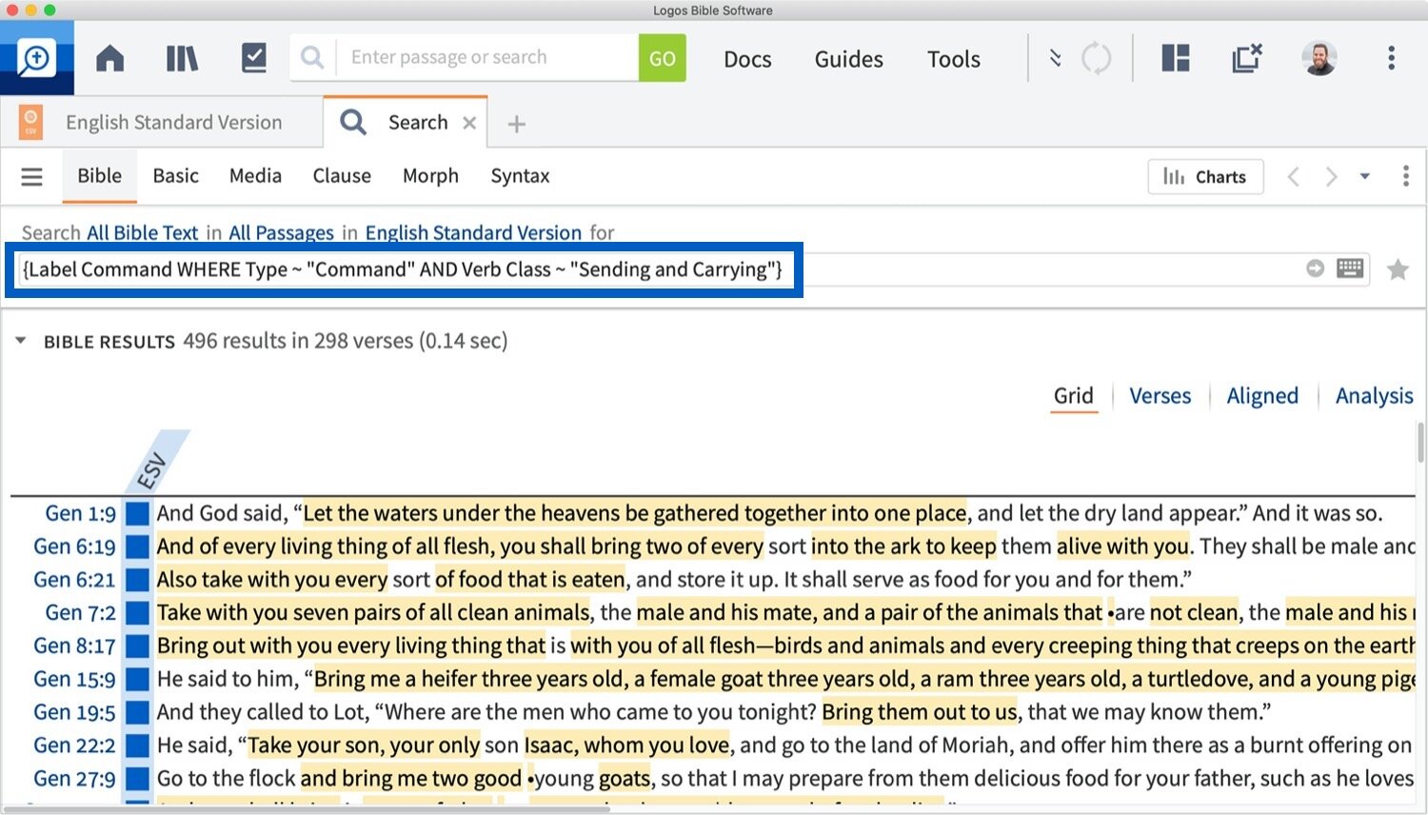Open the Gen 6:19 reference
This screenshot has width=1428, height=815.
coord(74,547)
